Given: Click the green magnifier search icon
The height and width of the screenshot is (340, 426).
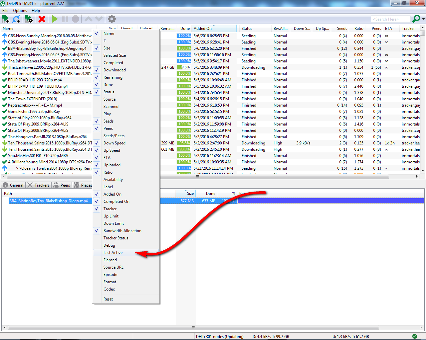Looking at the screenshot, I should pyautogui.click(x=416, y=19).
